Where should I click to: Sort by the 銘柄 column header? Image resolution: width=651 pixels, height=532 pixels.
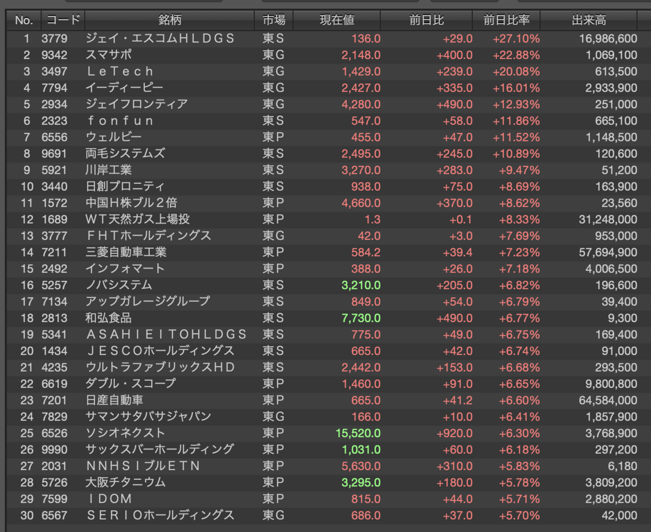pos(170,21)
